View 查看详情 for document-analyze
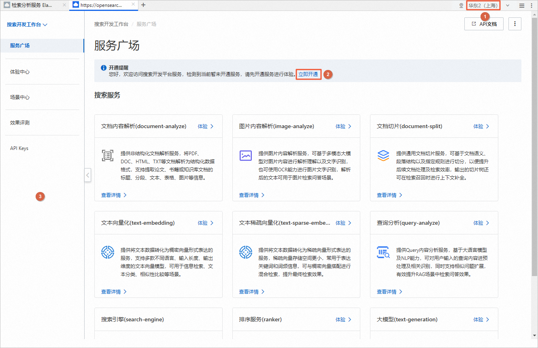The height and width of the screenshot is (348, 538). (x=114, y=195)
